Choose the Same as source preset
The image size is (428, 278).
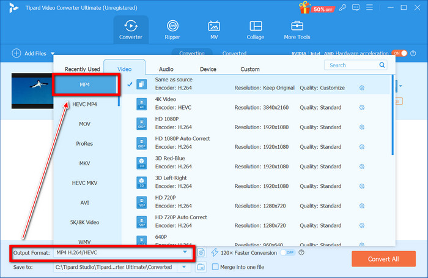coord(257,84)
